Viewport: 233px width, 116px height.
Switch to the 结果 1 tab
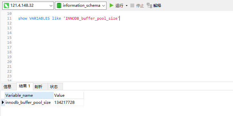tap(25, 86)
